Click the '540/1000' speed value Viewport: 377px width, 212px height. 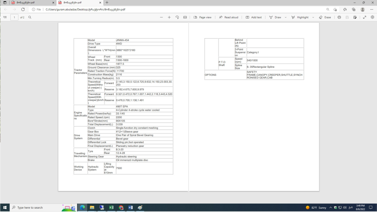pos(252,60)
